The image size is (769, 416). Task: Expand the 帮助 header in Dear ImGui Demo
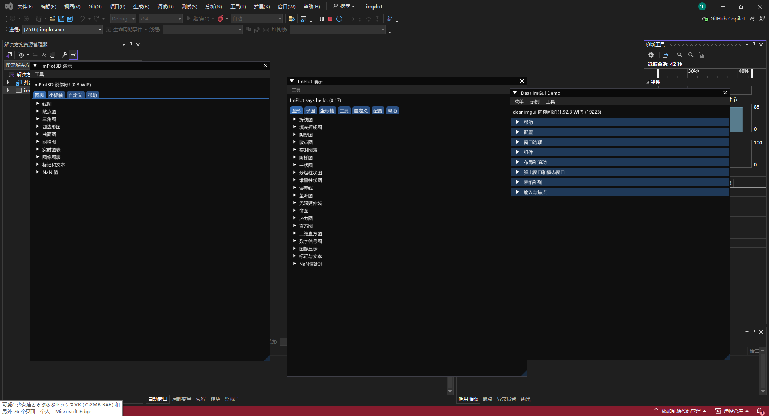pyautogui.click(x=620, y=122)
